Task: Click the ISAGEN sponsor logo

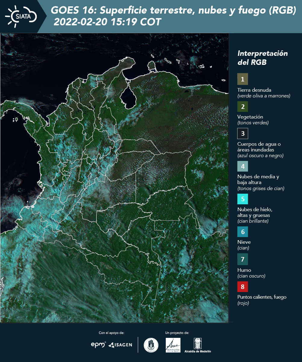Action: 120,345
